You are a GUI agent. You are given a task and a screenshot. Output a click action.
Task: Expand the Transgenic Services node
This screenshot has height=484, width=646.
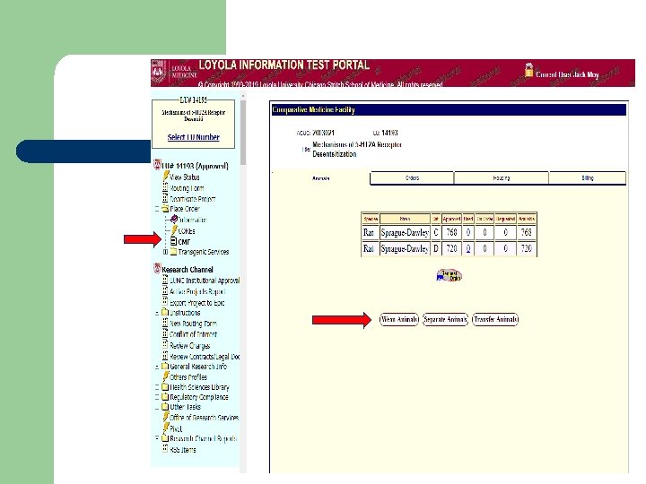click(165, 252)
